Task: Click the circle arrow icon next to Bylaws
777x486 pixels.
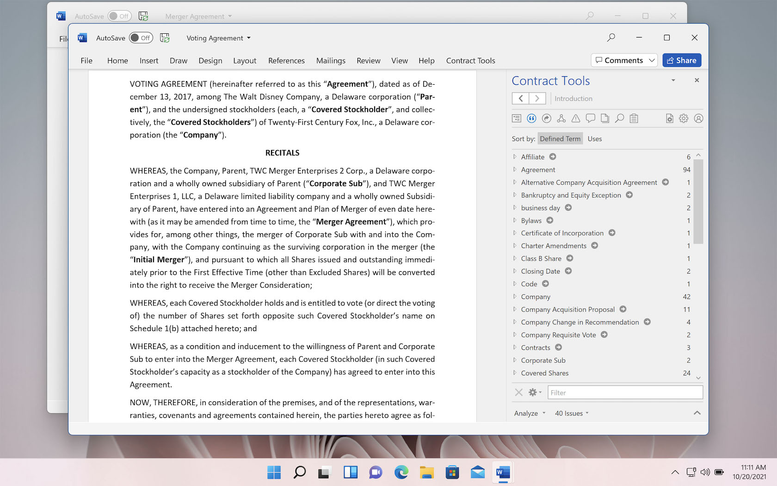Action: (x=550, y=220)
